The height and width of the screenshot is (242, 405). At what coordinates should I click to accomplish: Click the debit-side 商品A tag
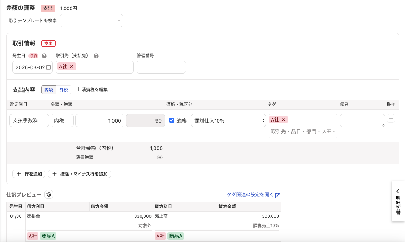pyautogui.click(x=48, y=236)
